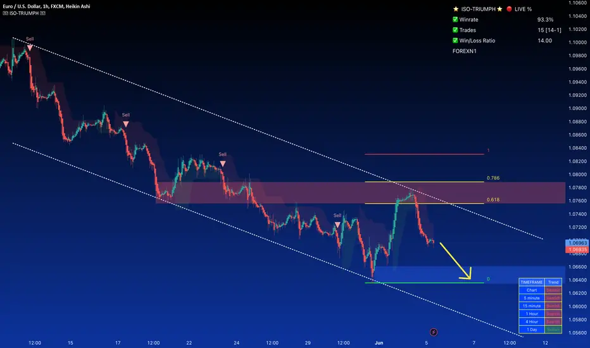
Task: Click the red LIVE dot icon
Action: [x=509, y=9]
